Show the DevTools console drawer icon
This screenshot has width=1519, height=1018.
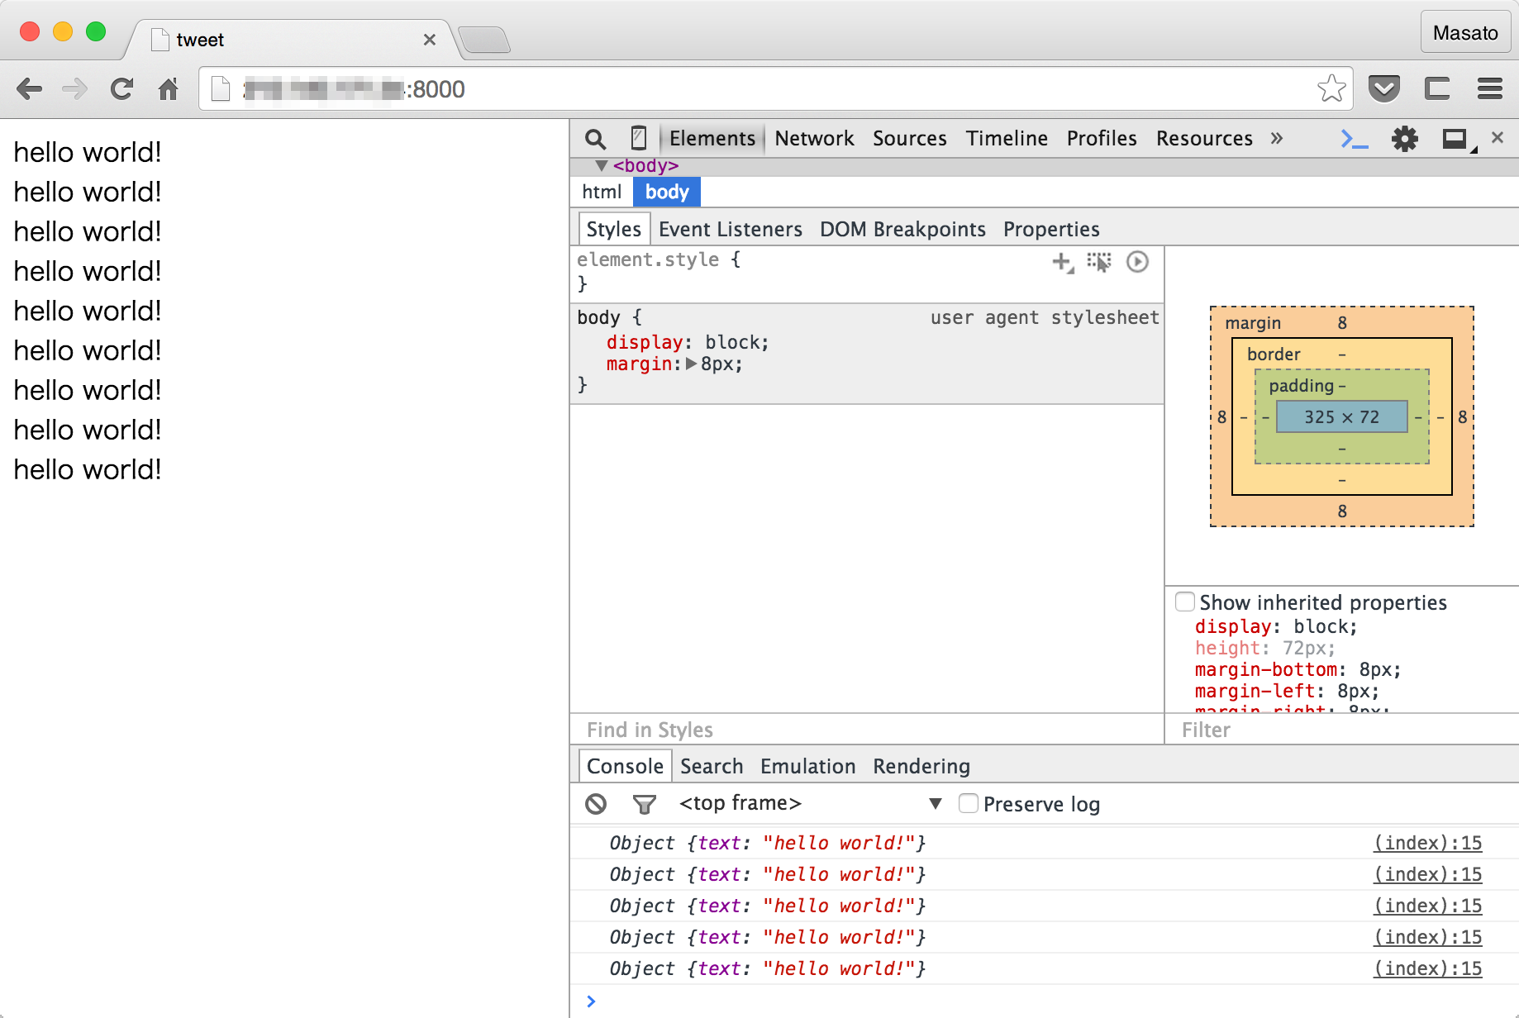point(1354,139)
